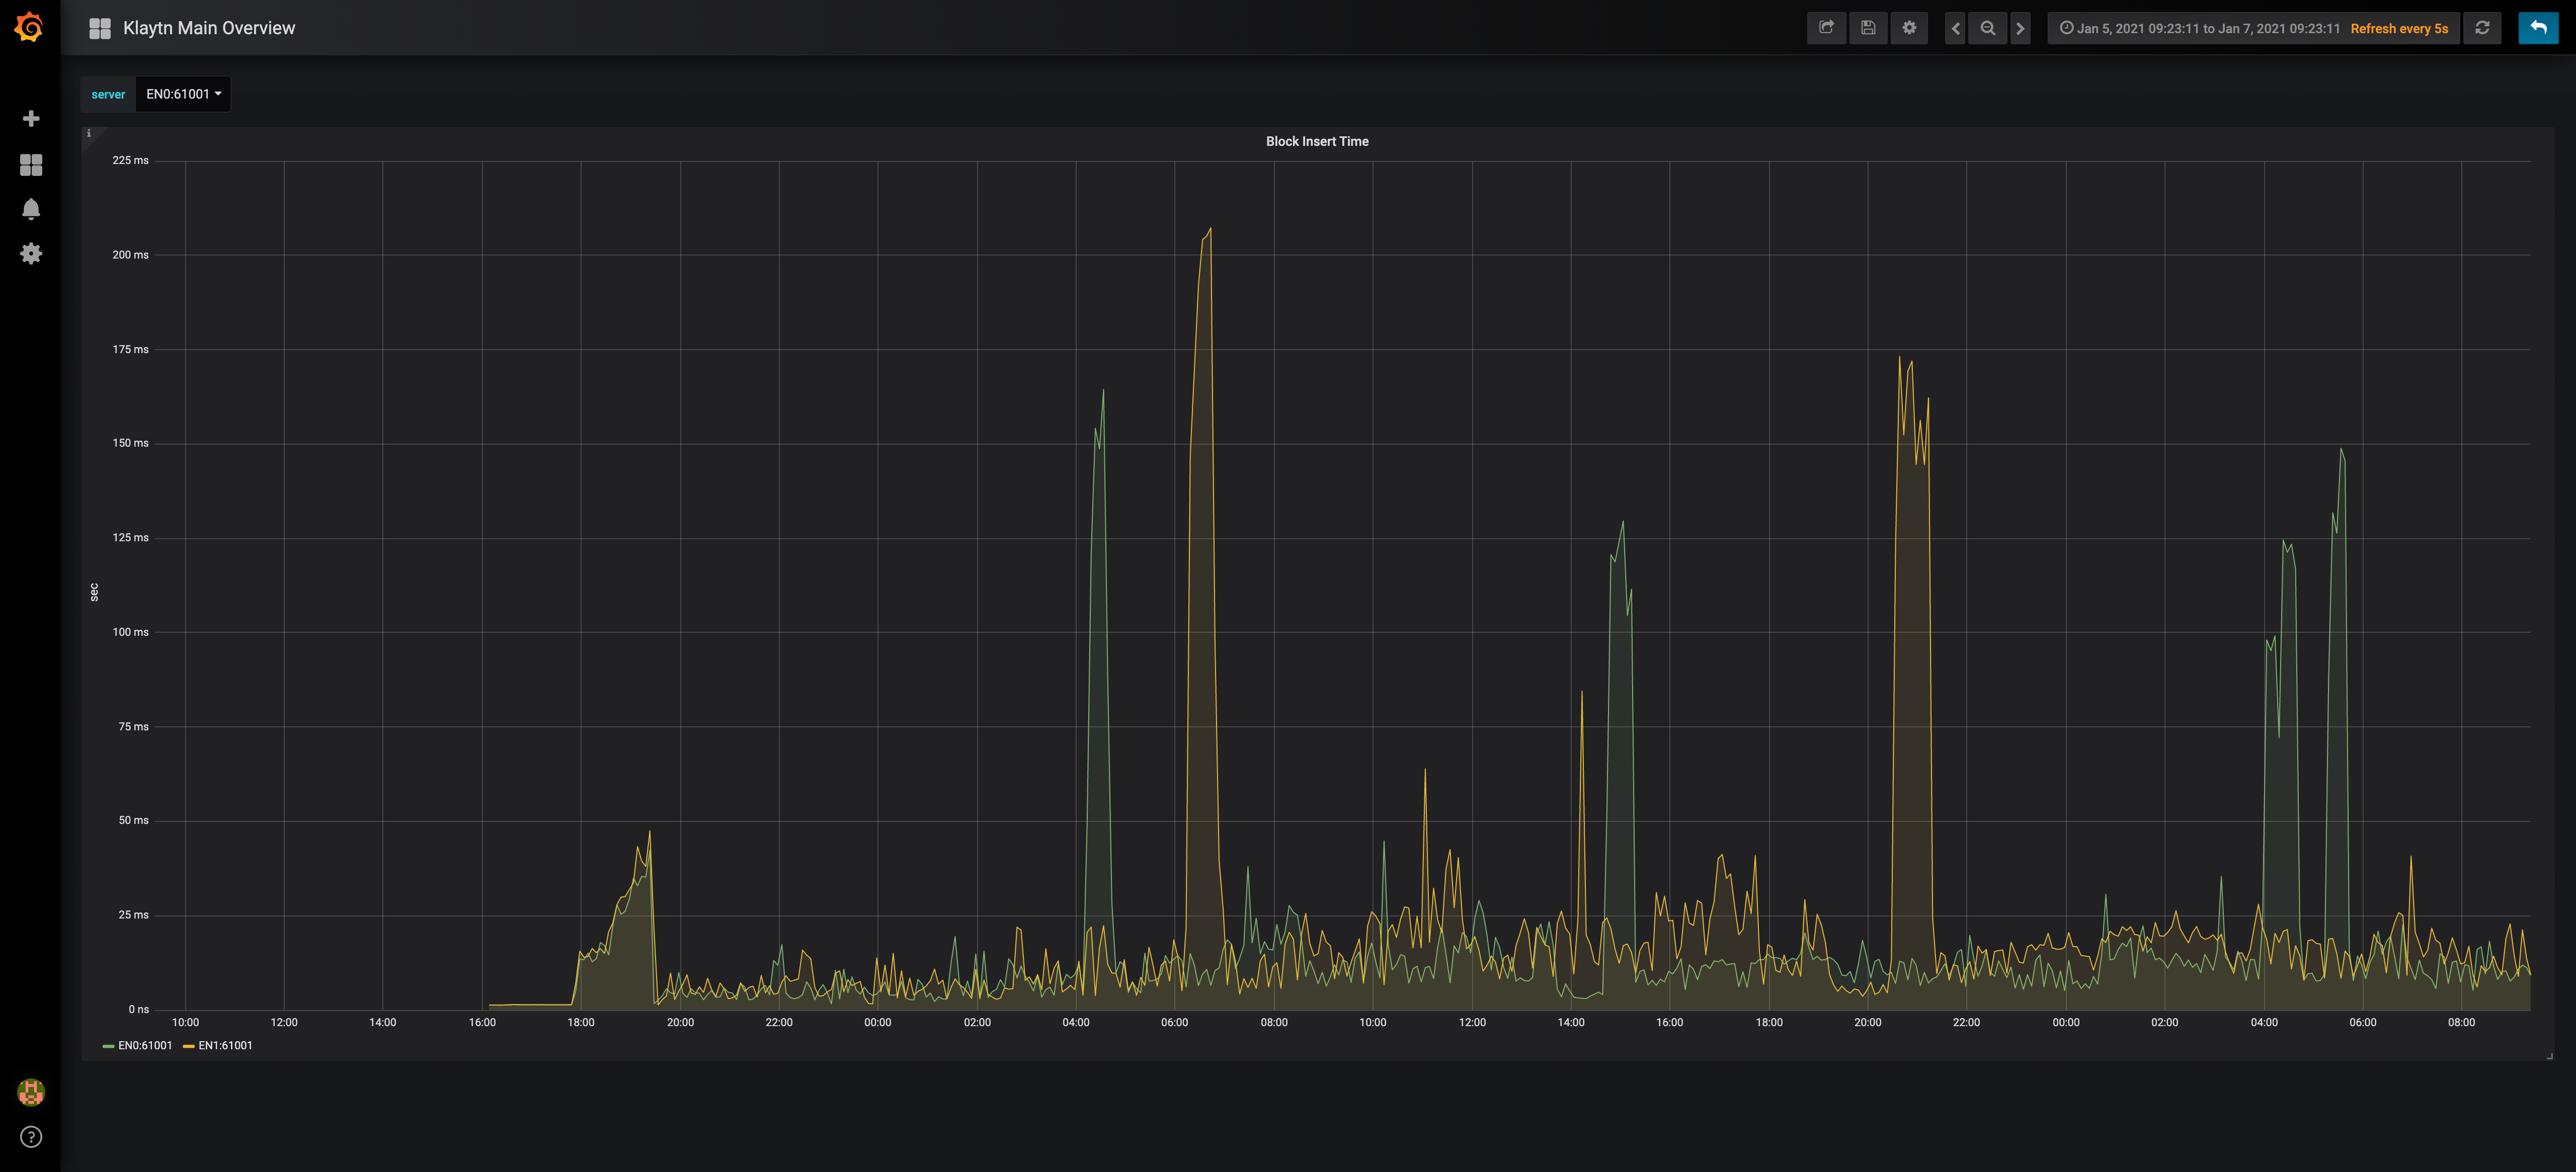Open the help question mark icon

click(31, 1137)
